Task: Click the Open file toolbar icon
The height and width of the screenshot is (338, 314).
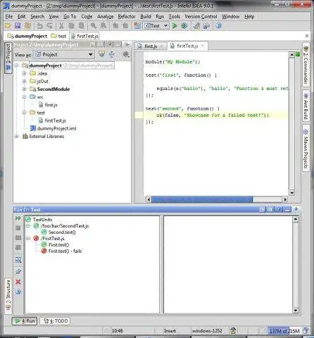Action: click(x=8, y=25)
